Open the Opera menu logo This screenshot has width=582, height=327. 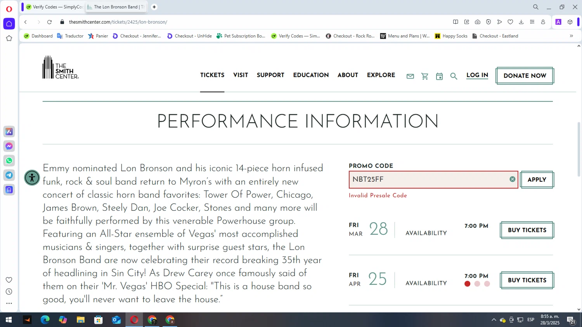(9, 9)
